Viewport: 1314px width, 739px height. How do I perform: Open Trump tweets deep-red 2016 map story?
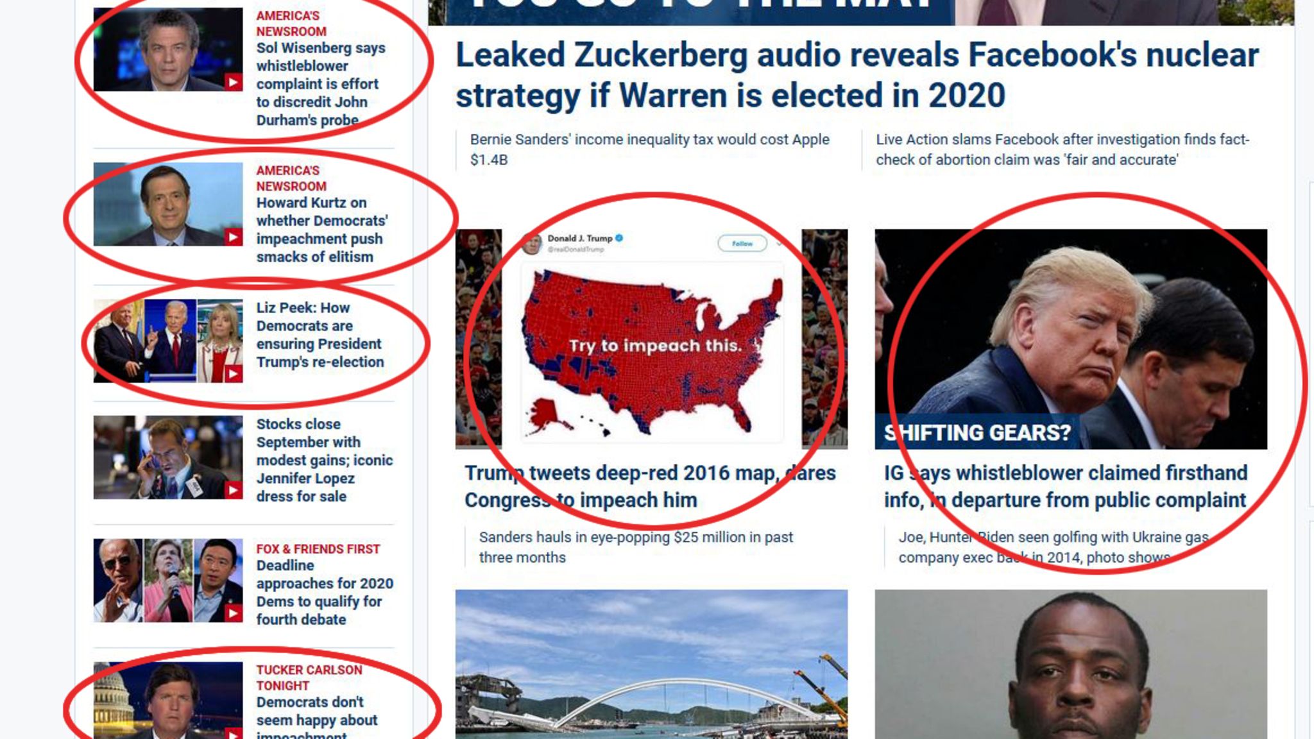650,486
